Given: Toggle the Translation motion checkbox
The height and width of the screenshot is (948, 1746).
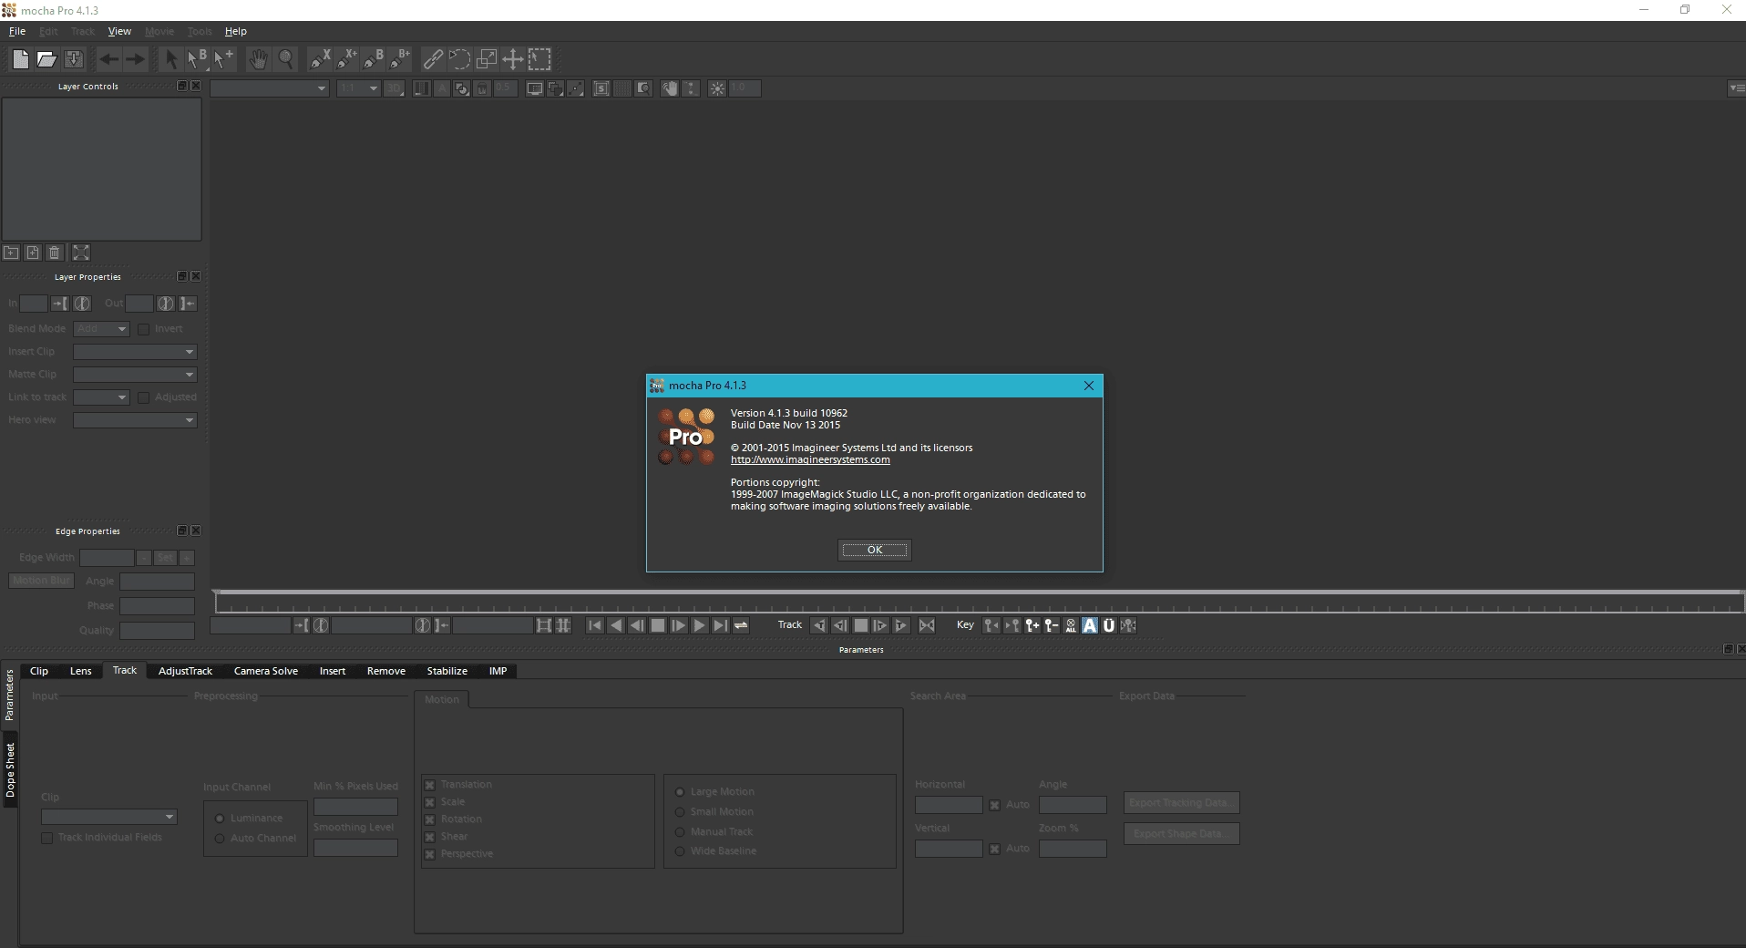Looking at the screenshot, I should click(x=430, y=785).
